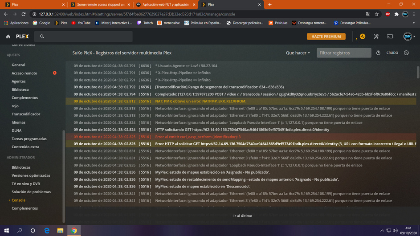Open Transcodificador settings

(26, 114)
